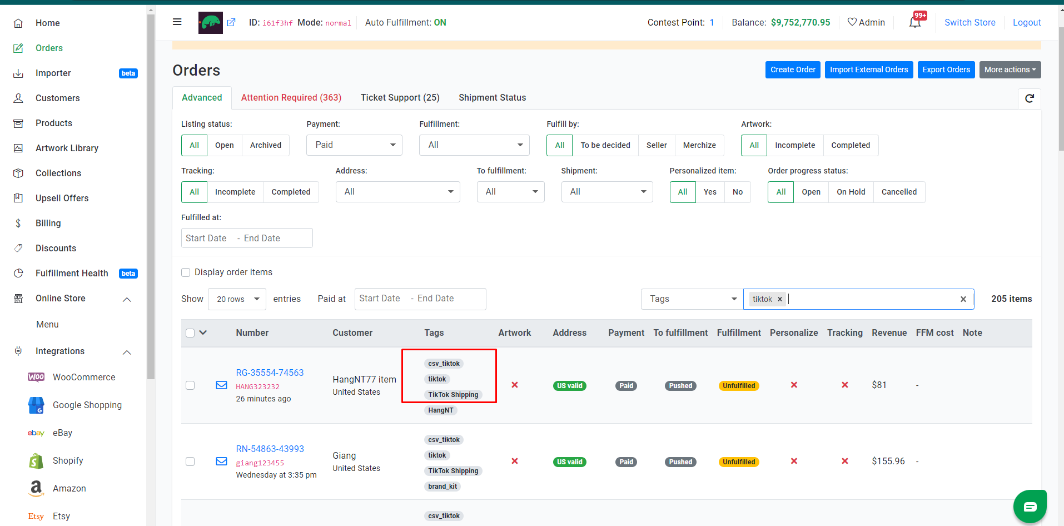Click Logout link

[1027, 23]
